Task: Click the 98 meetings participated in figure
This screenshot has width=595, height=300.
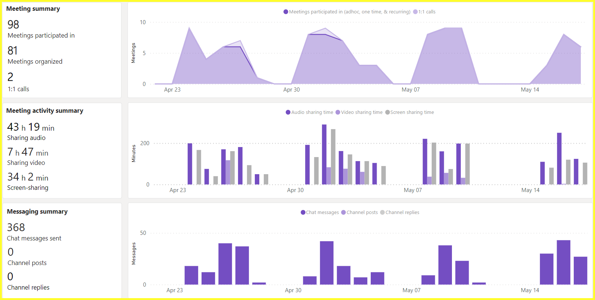Action: tap(13, 25)
